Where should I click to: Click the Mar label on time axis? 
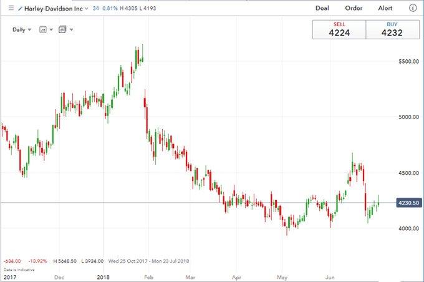(x=190, y=277)
